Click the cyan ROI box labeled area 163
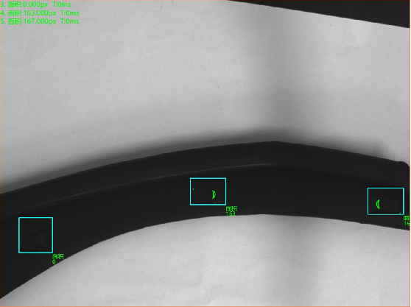The width and height of the screenshot is (411, 307). pos(208,191)
